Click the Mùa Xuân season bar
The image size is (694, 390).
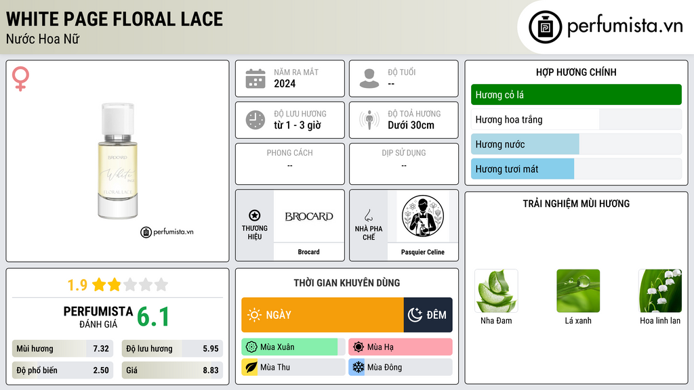point(293,347)
